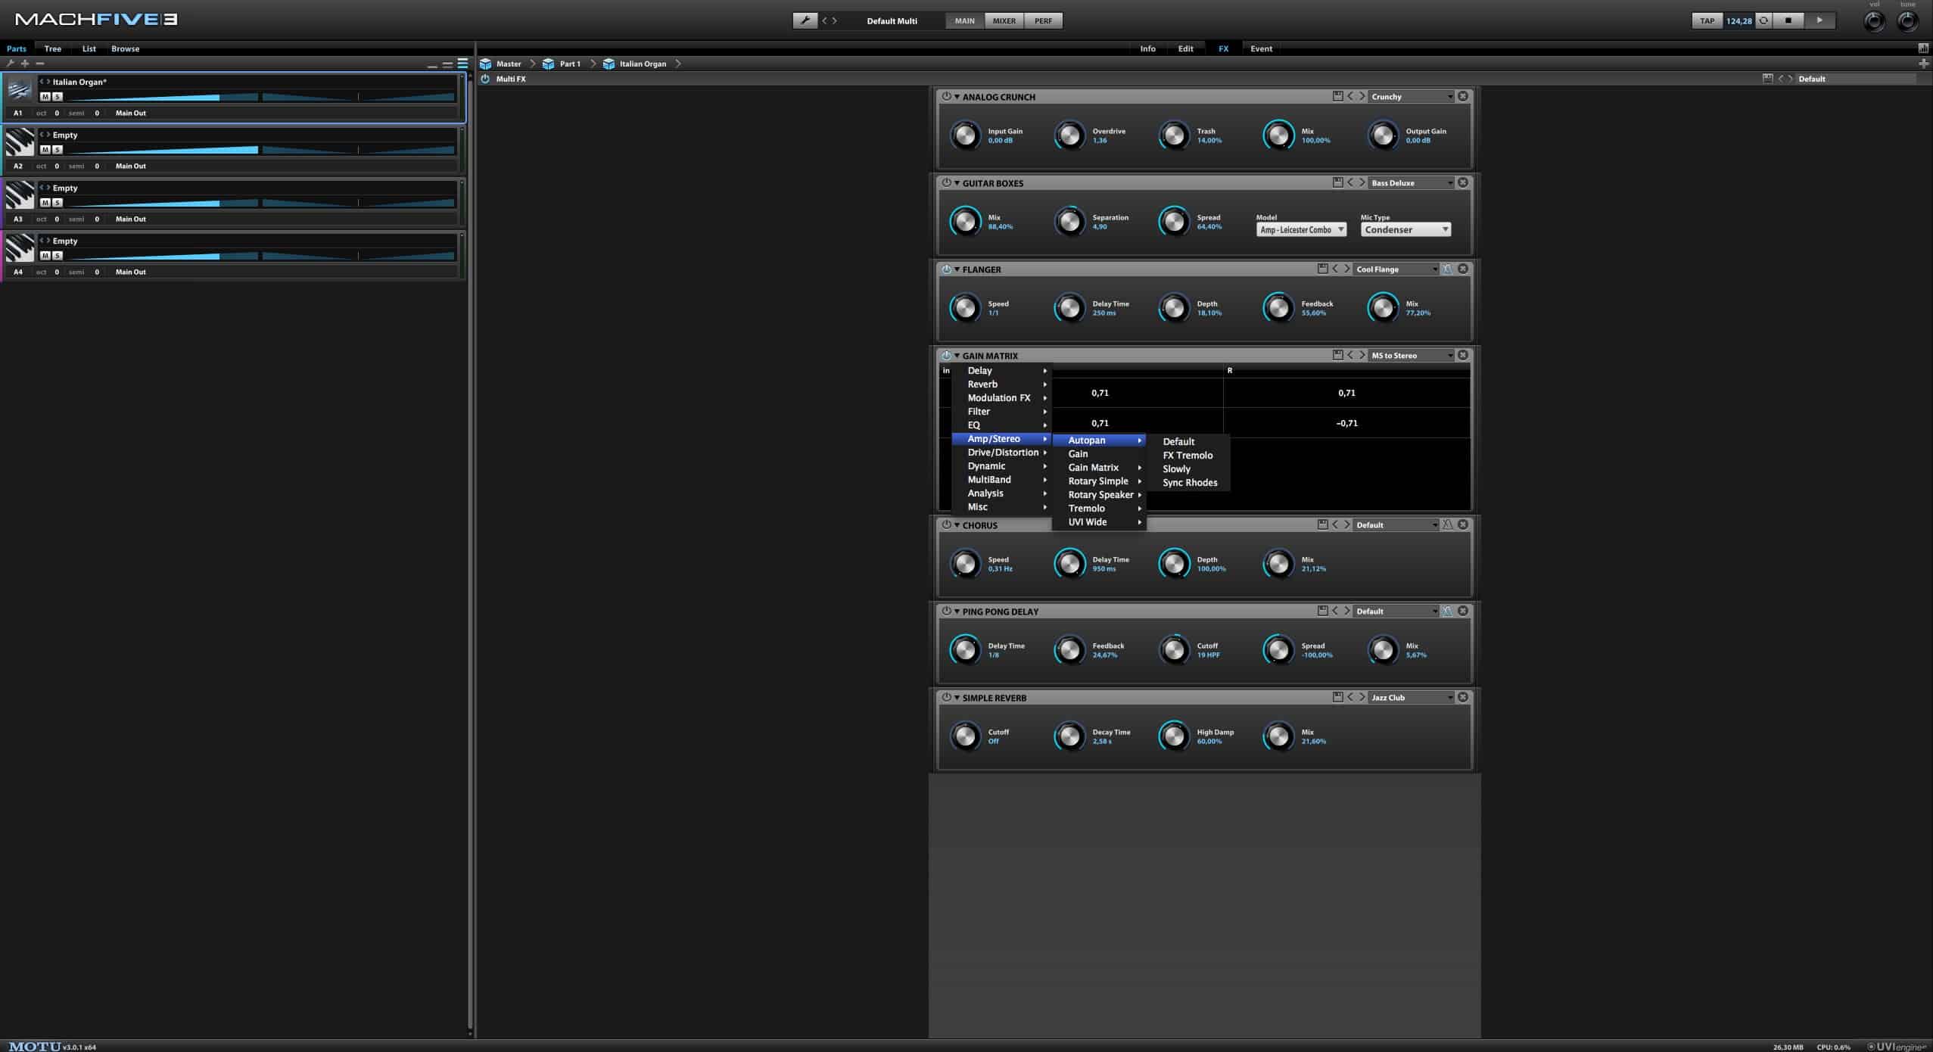Image resolution: width=1933 pixels, height=1052 pixels.
Task: Remove the Analog Crunch effect
Action: click(1462, 96)
